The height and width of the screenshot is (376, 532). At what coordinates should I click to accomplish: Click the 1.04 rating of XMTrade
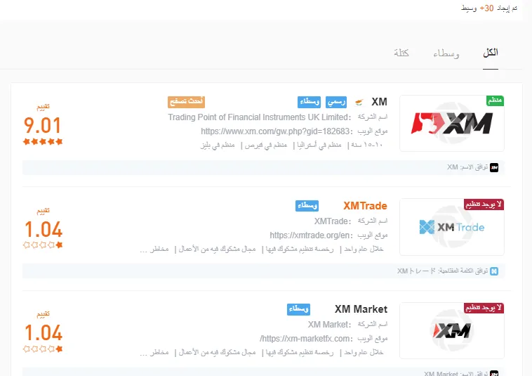(x=43, y=229)
